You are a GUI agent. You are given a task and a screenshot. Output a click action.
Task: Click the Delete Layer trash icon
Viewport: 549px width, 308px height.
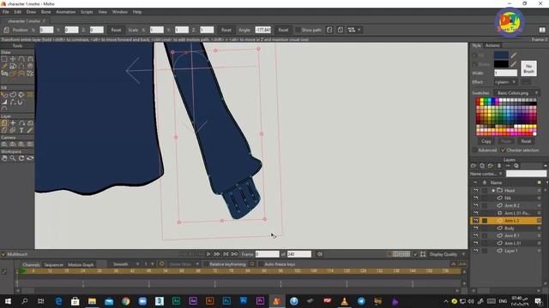click(499, 166)
